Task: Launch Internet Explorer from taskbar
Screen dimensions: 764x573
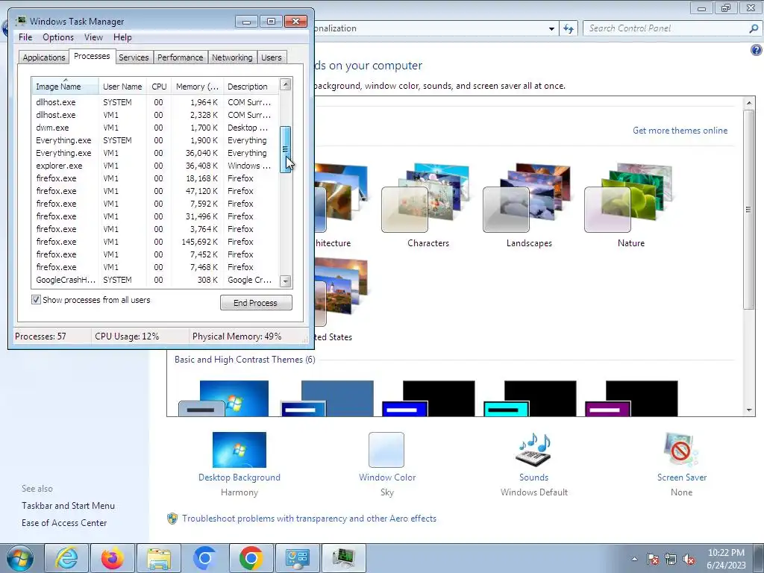Action: click(x=66, y=558)
